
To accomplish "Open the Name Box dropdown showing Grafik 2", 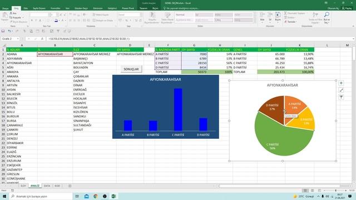I will [18, 39].
